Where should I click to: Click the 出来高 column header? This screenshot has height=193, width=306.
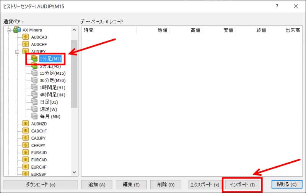click(285, 30)
